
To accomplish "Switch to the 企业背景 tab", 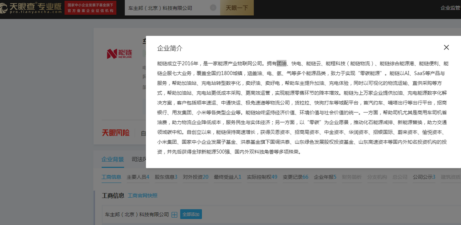I will pos(113,159).
